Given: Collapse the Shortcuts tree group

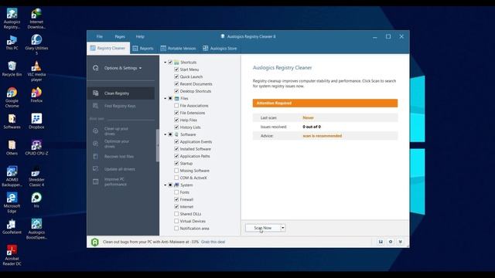Looking at the screenshot, I should pos(165,63).
